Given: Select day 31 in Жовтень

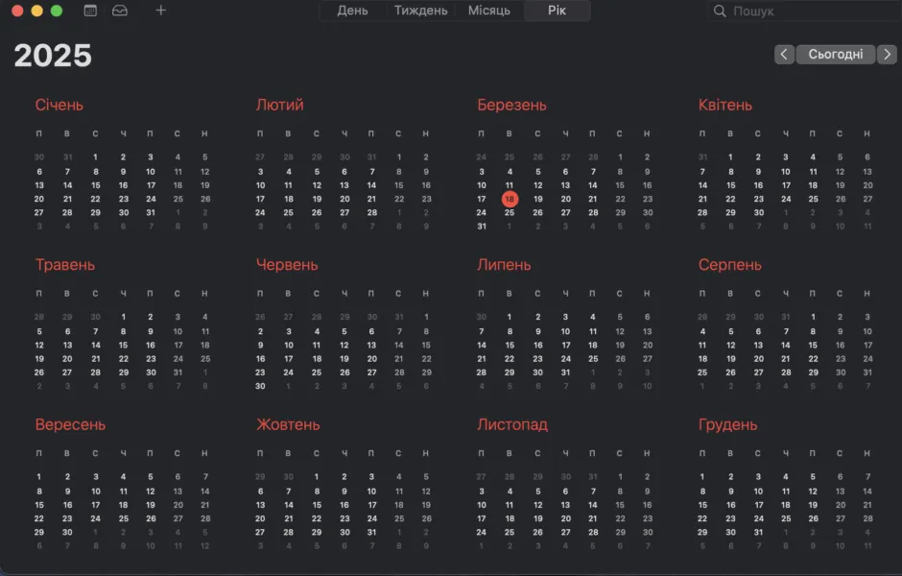Looking at the screenshot, I should click(371, 533).
